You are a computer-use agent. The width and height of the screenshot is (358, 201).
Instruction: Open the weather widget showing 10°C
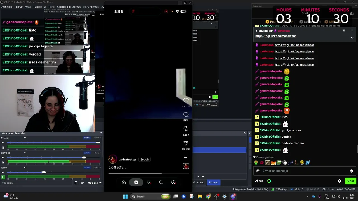tap(11, 197)
